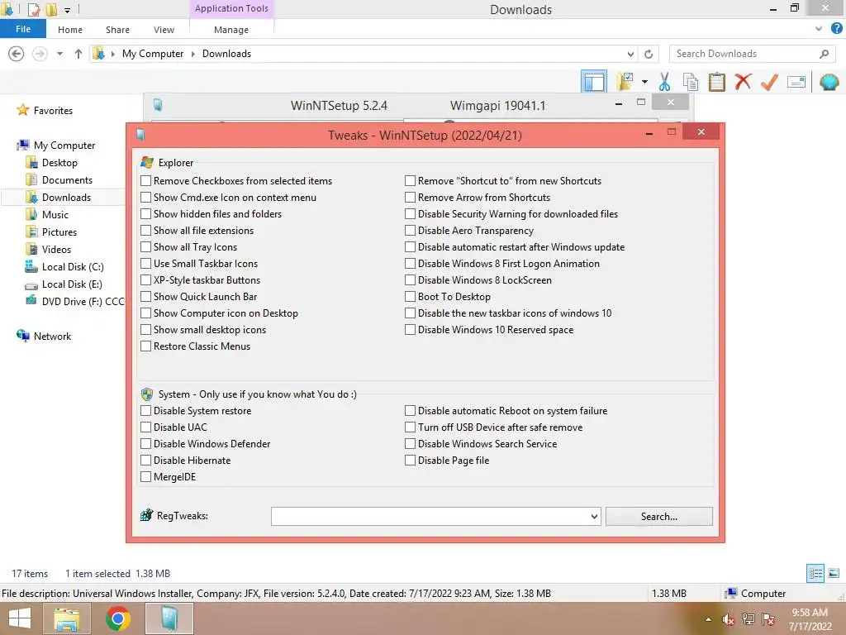Open the Manage ribbon tab
This screenshot has width=846, height=635.
pos(231,30)
